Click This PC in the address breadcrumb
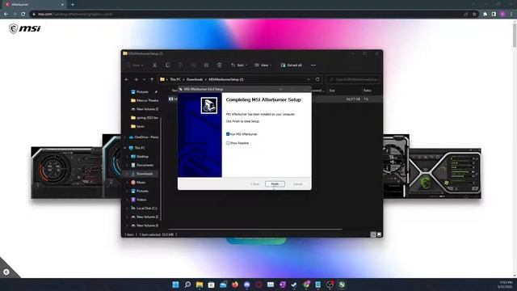 pos(175,79)
